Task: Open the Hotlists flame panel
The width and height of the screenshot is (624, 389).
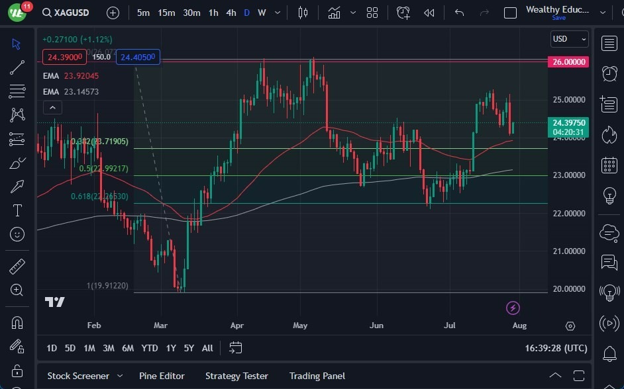Action: coord(609,134)
